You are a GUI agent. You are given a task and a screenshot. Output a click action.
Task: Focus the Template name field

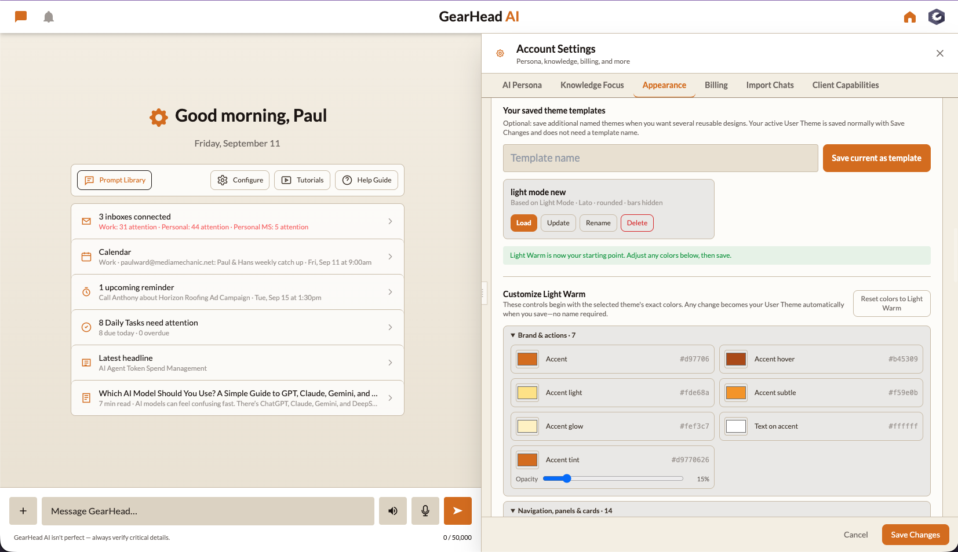(x=661, y=158)
